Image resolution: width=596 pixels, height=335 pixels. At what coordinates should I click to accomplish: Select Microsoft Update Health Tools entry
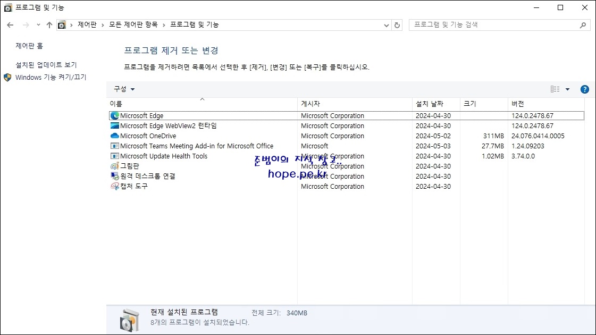[x=164, y=156]
